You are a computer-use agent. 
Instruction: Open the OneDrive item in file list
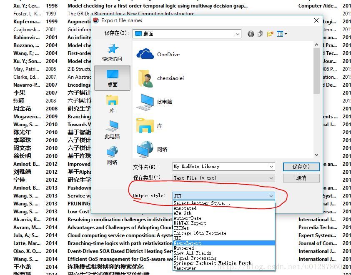(158, 54)
